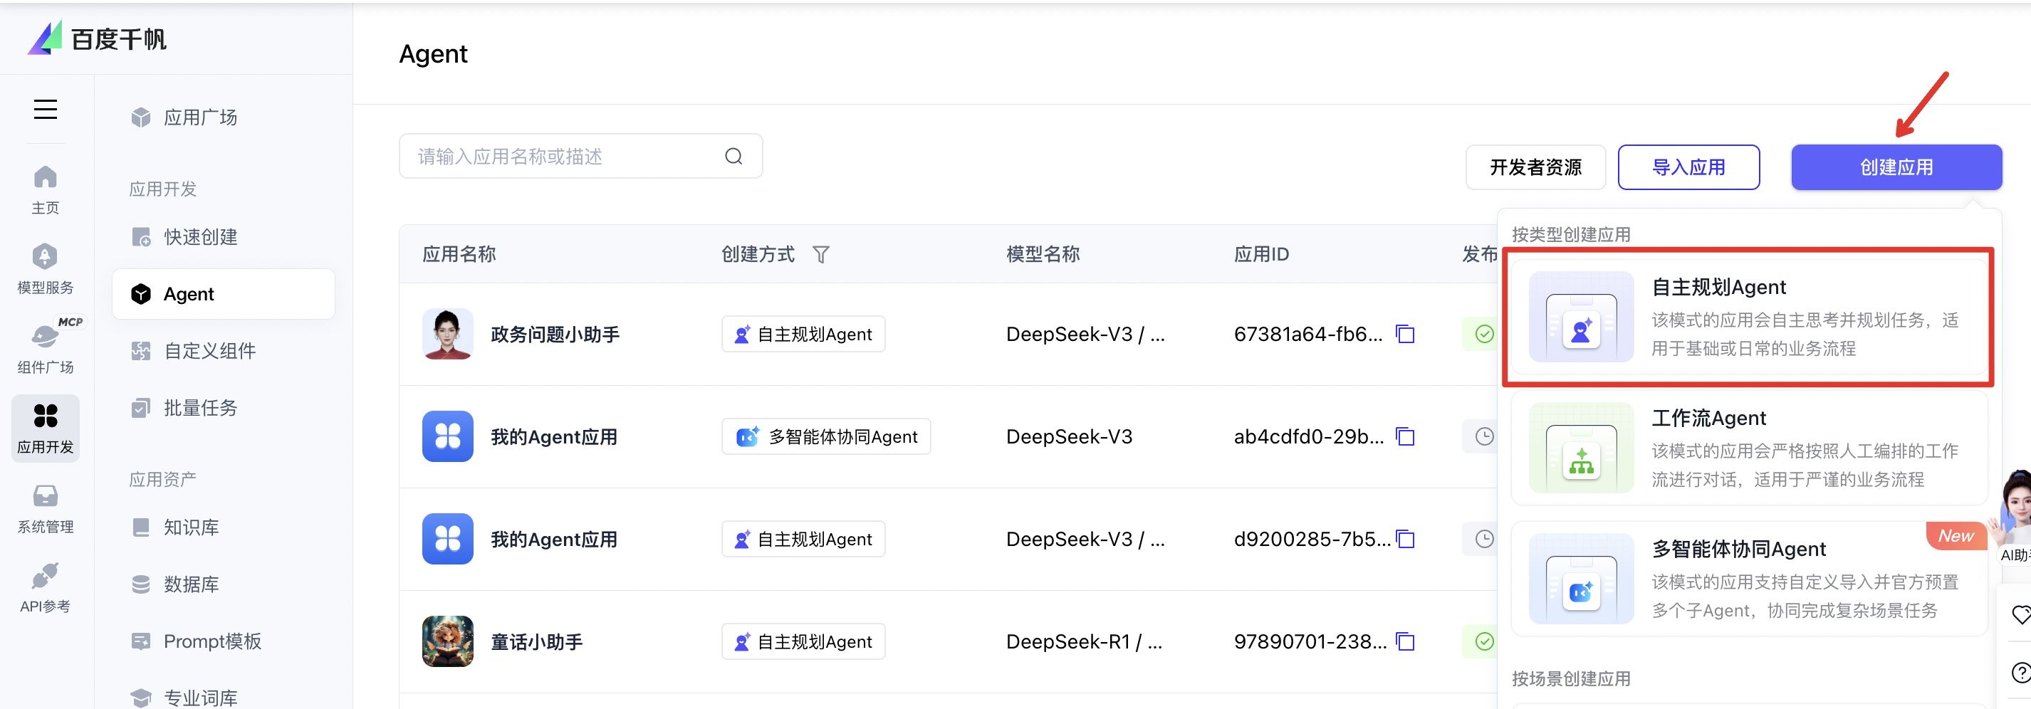Click the 开发者资源 button
This screenshot has height=709, width=2031.
coord(1534,167)
